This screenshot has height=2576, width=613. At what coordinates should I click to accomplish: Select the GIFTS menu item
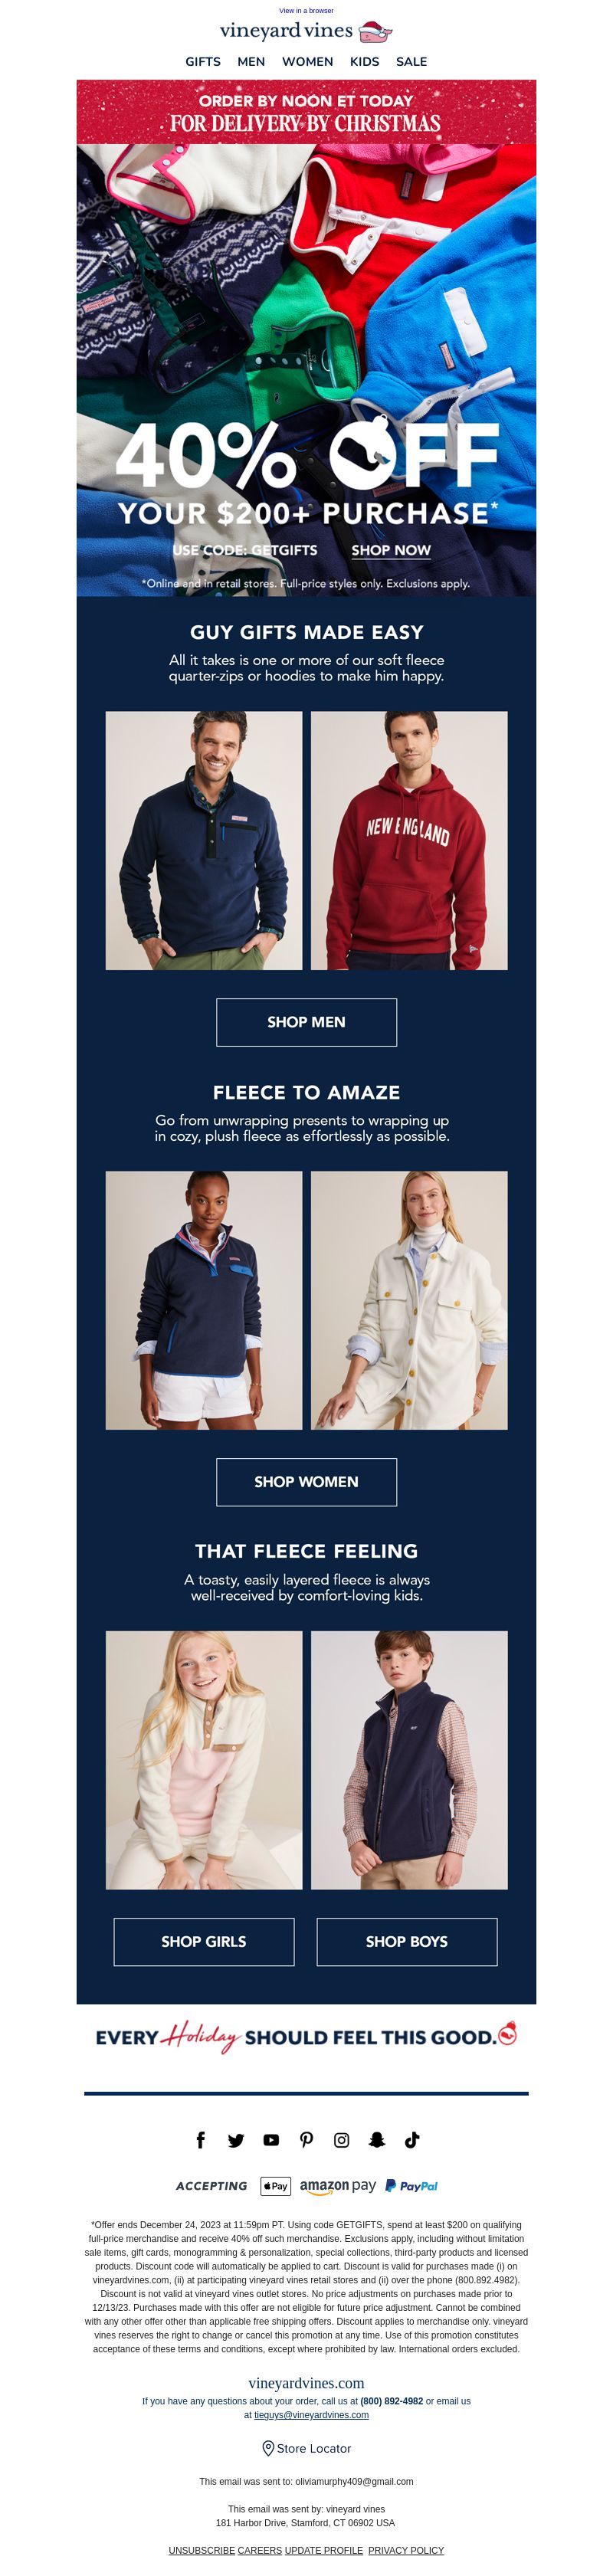tap(203, 61)
